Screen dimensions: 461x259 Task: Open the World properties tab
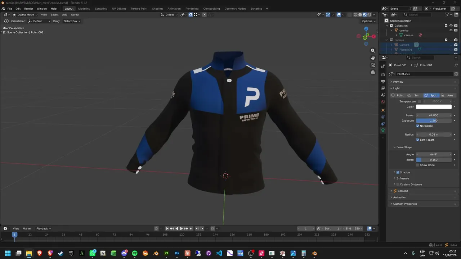coord(383,102)
